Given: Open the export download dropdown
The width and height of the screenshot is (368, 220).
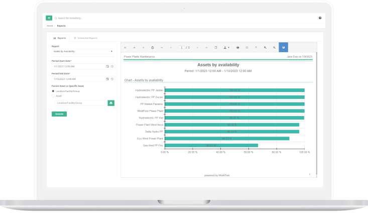Looking at the screenshot, I should pyautogui.click(x=225, y=47).
